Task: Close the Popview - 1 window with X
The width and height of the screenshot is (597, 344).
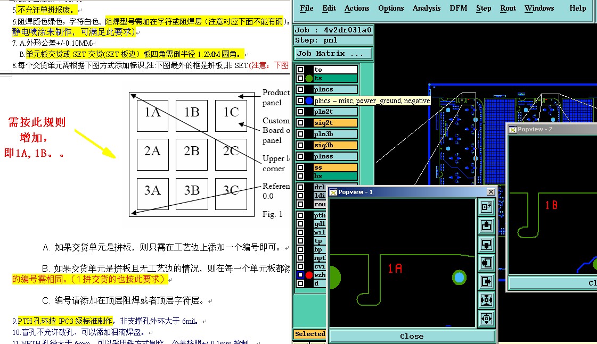Action: pos(491,192)
